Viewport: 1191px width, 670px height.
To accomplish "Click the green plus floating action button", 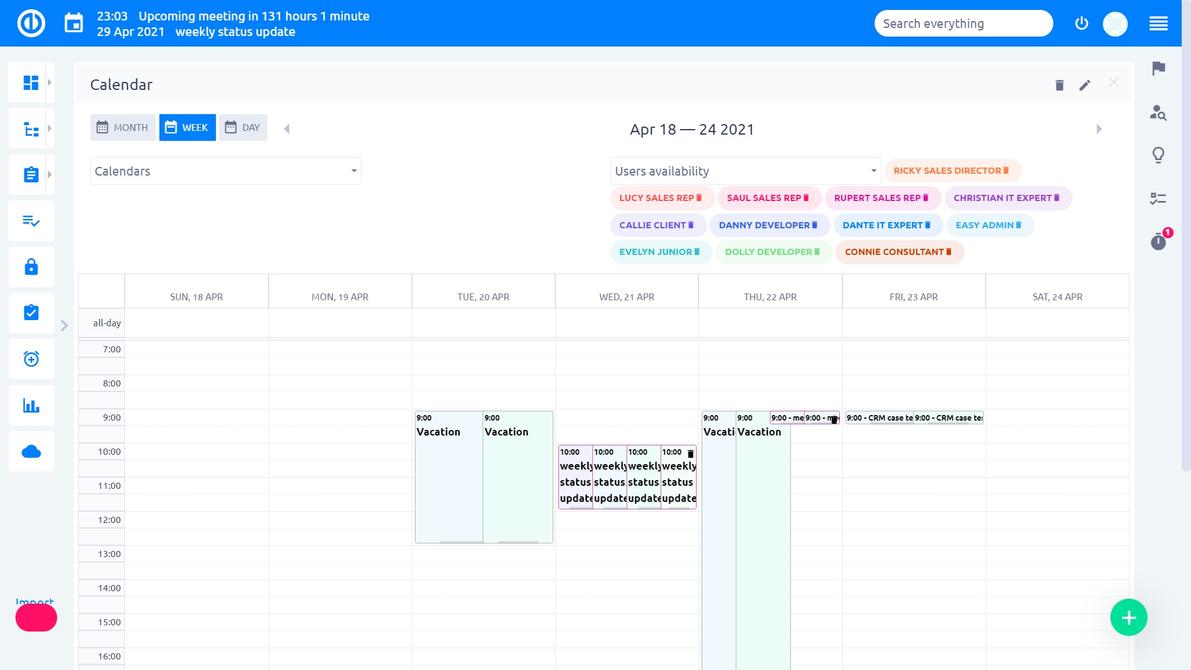I will (x=1129, y=617).
